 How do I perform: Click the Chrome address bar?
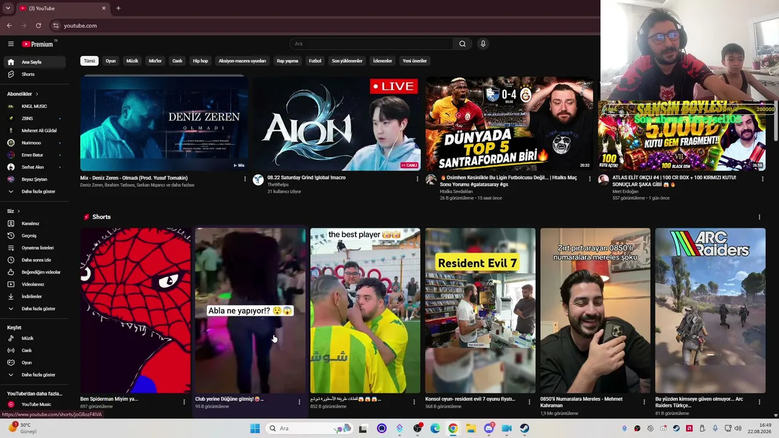tap(323, 26)
